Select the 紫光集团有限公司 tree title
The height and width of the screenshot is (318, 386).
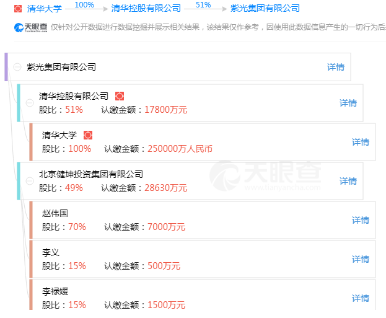[x=61, y=67]
